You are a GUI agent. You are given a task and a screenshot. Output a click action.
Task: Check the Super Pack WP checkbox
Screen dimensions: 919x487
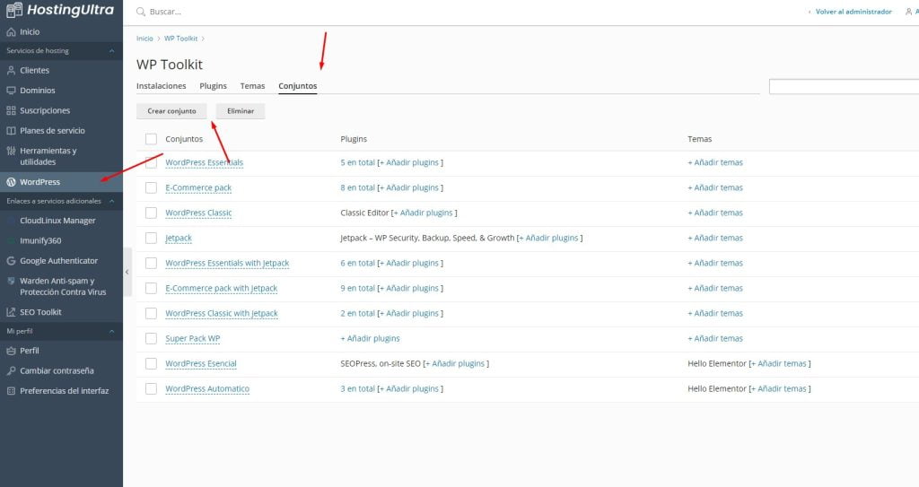click(x=151, y=339)
